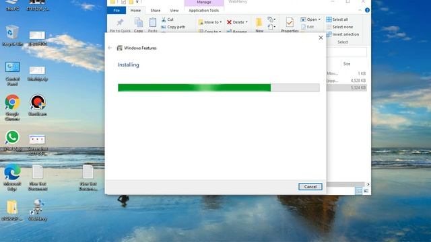Select the Screenshot file on desktop
This screenshot has width=431, height=242.
[x=38, y=145]
